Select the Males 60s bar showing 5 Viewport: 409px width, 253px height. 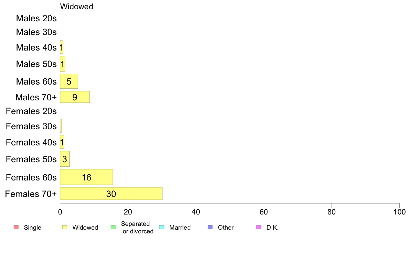tap(69, 81)
